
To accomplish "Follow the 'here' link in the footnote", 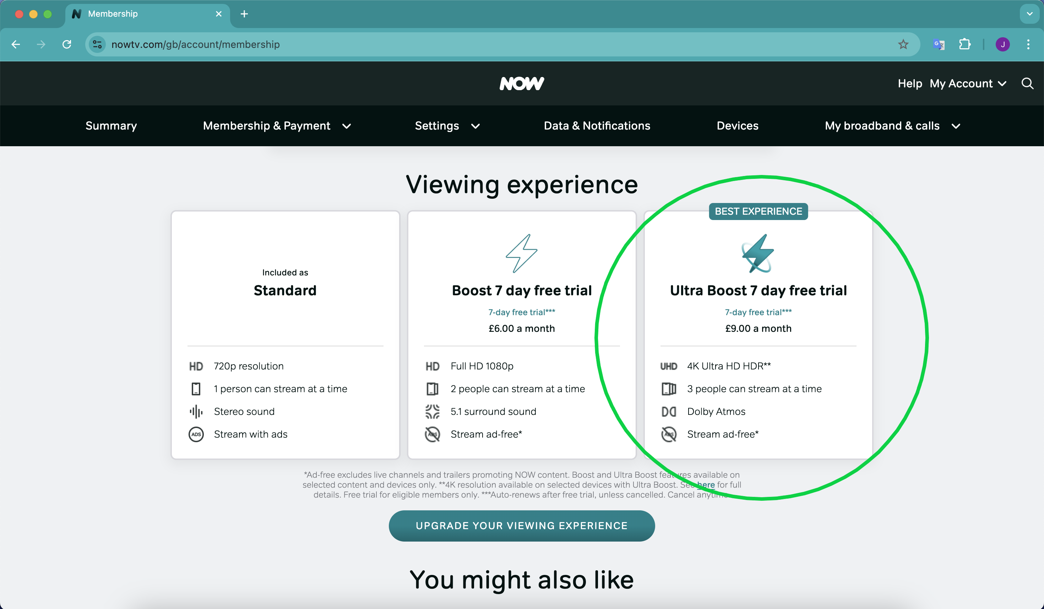I will tap(706, 485).
